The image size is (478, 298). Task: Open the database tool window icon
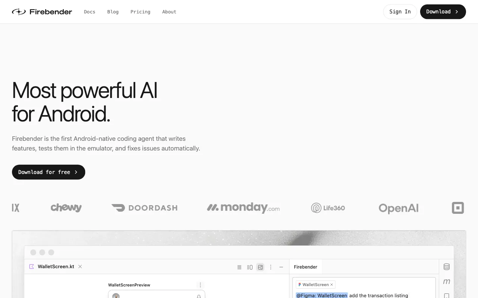coord(447,267)
